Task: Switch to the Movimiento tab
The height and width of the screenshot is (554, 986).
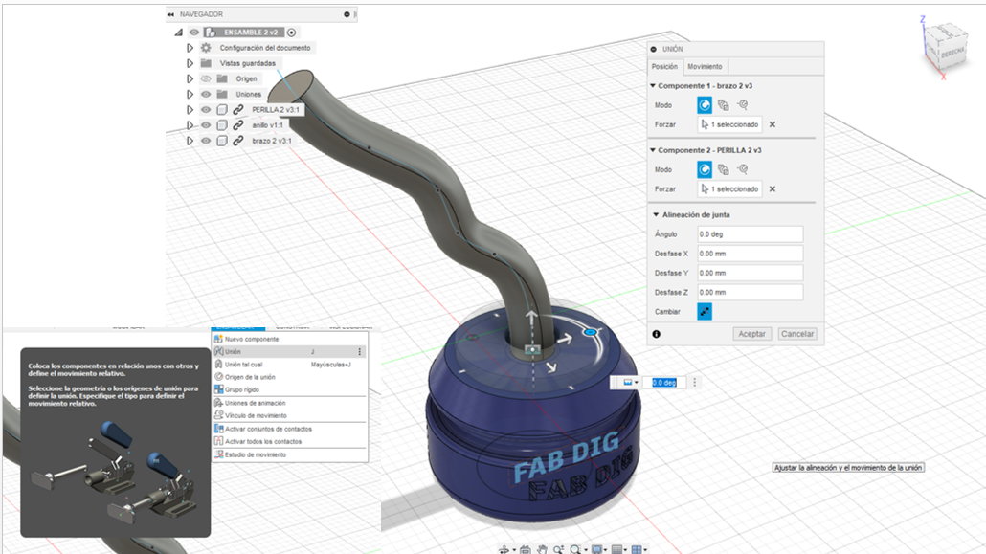Action: click(705, 67)
